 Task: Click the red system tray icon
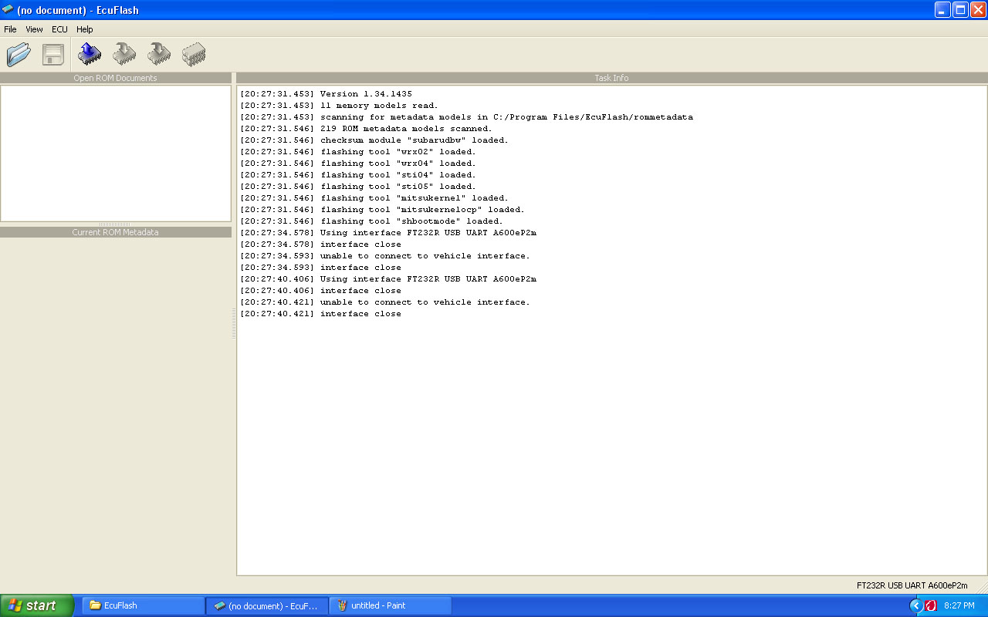[931, 605]
